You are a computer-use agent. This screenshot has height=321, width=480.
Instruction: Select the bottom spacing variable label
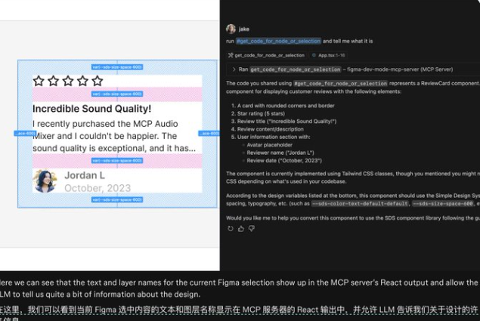tap(117, 199)
